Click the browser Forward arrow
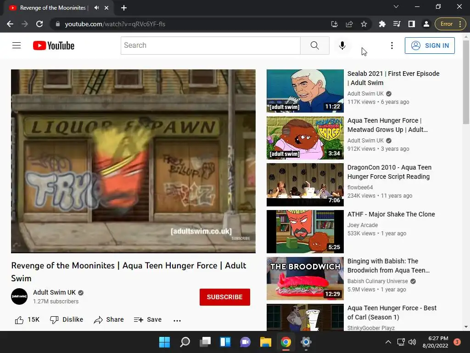Viewport: 470px width, 353px height. pos(25,24)
